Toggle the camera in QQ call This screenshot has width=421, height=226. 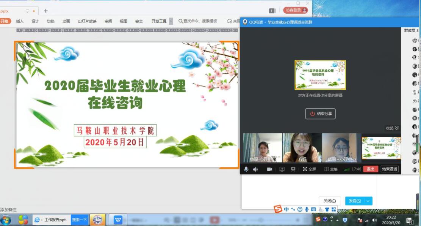tap(269, 169)
